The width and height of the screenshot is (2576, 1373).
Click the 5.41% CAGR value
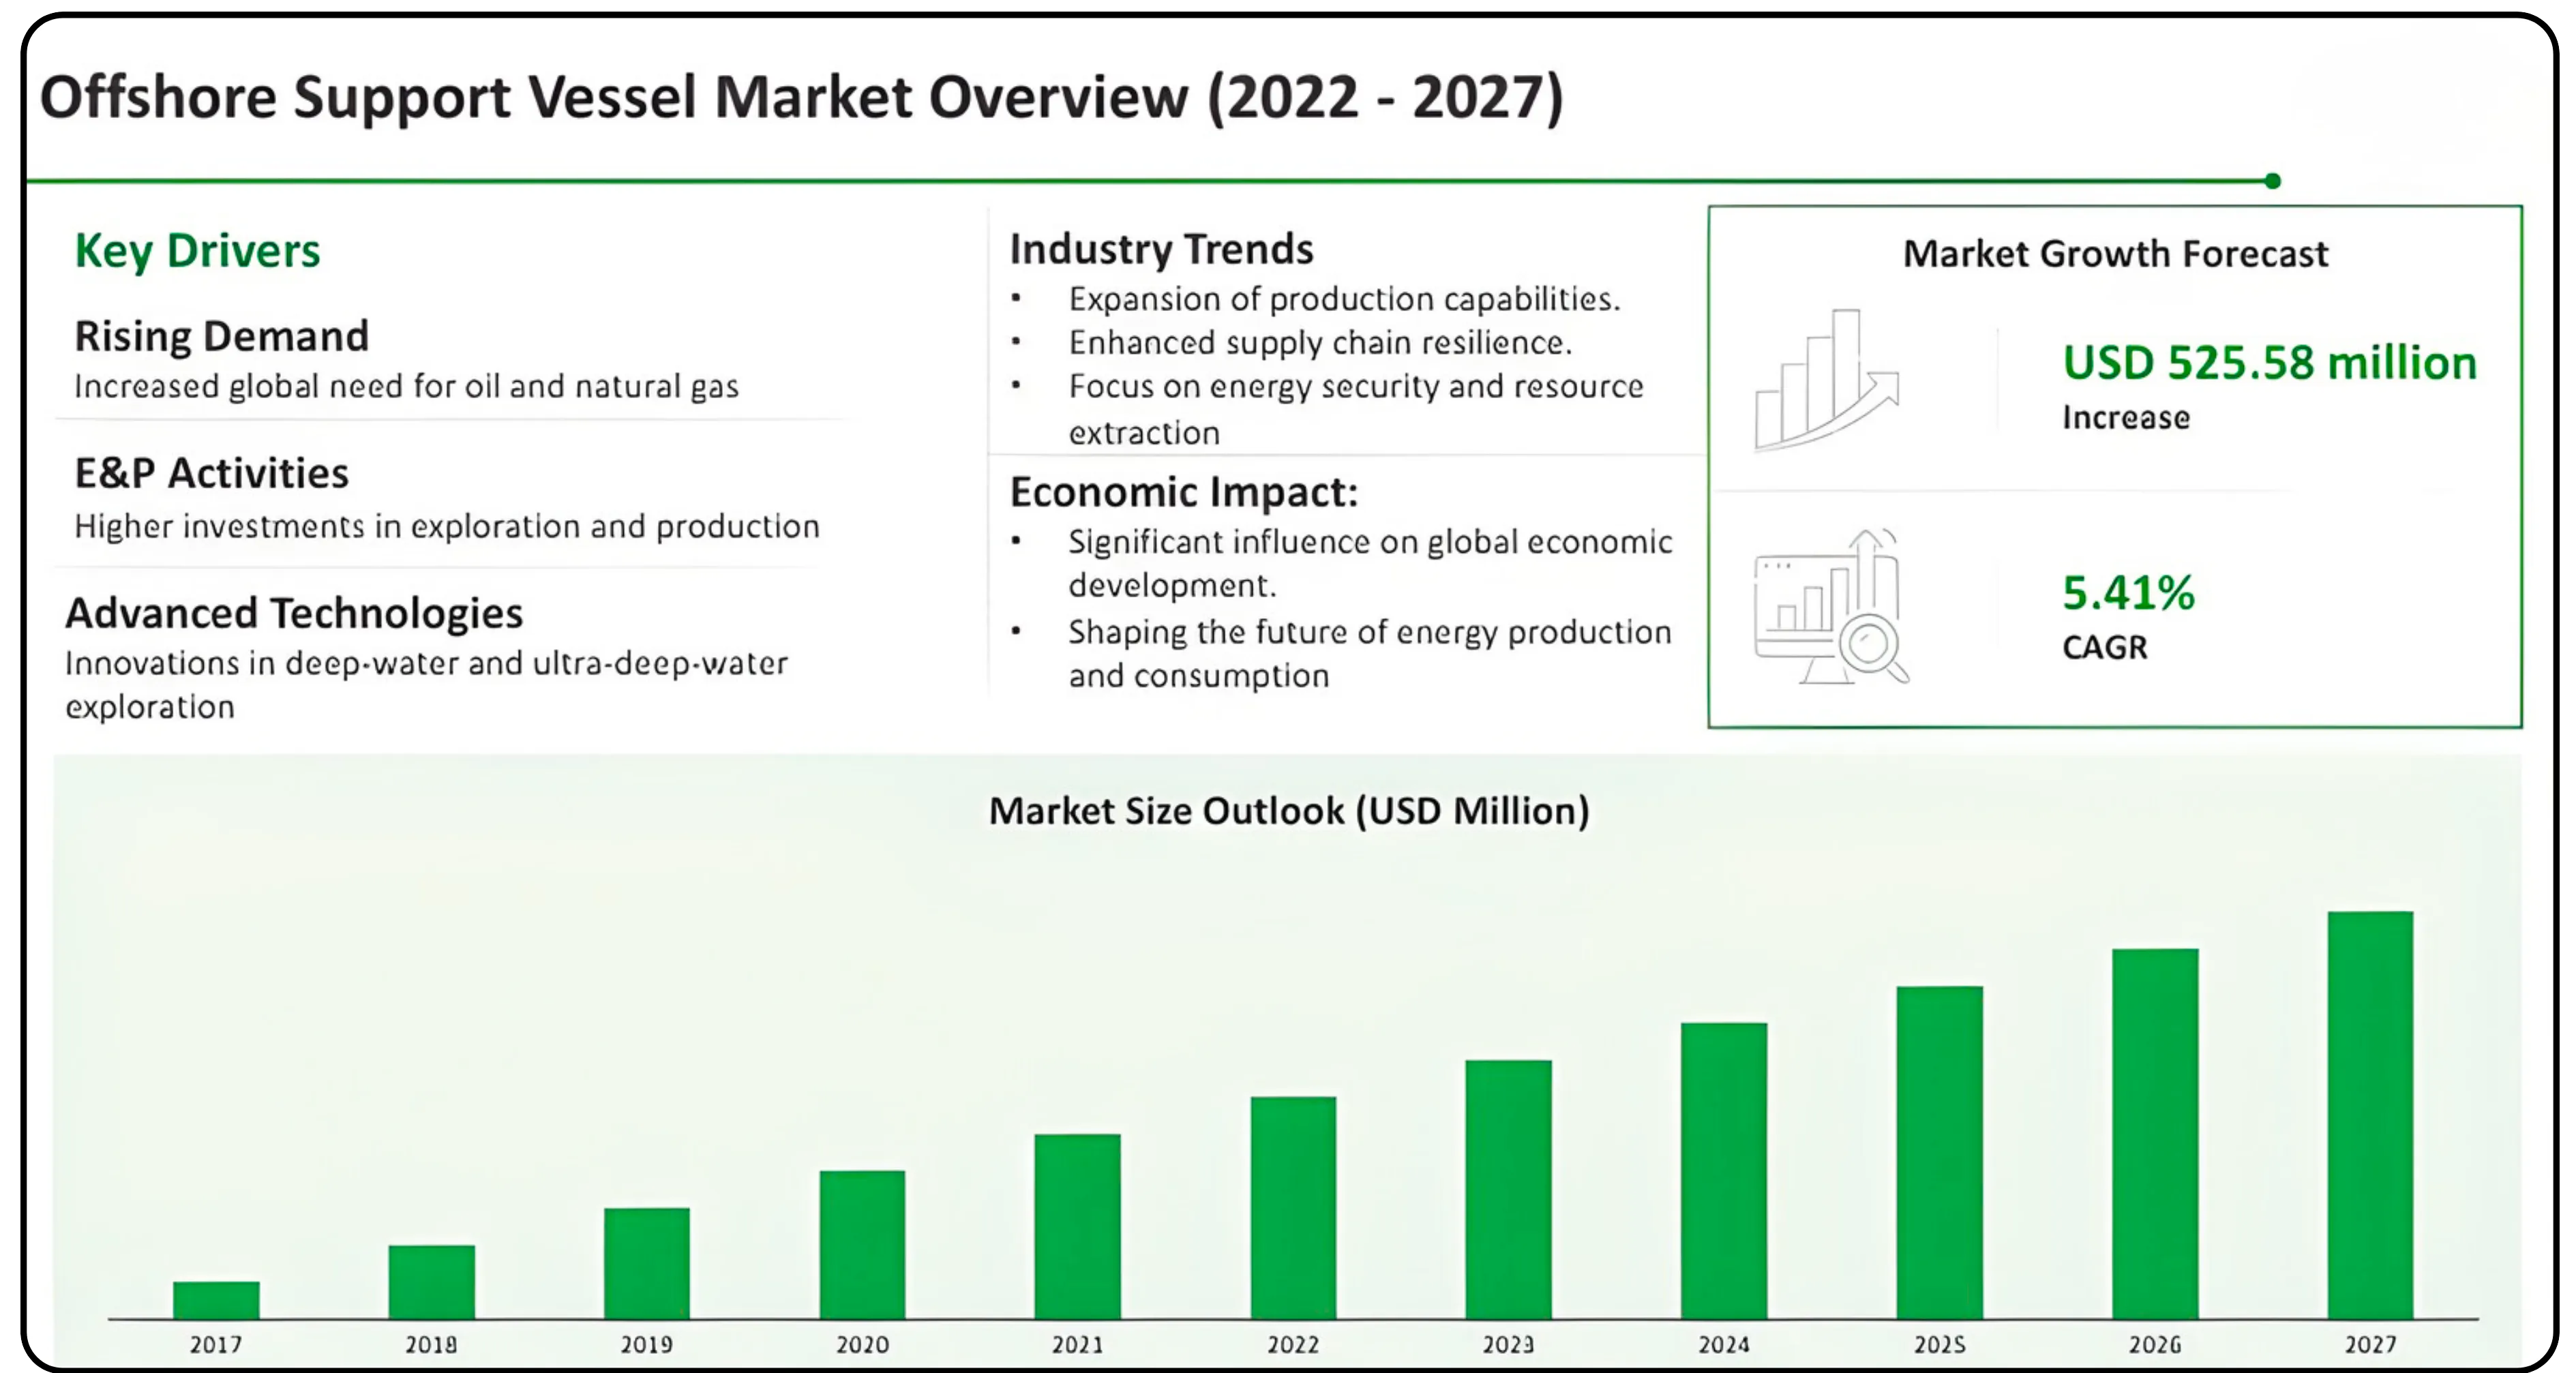(2128, 593)
